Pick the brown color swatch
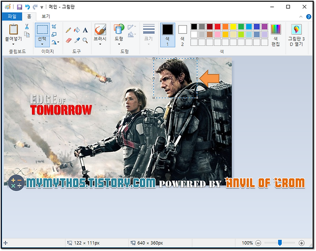The image size is (316, 251). (x=210, y=35)
